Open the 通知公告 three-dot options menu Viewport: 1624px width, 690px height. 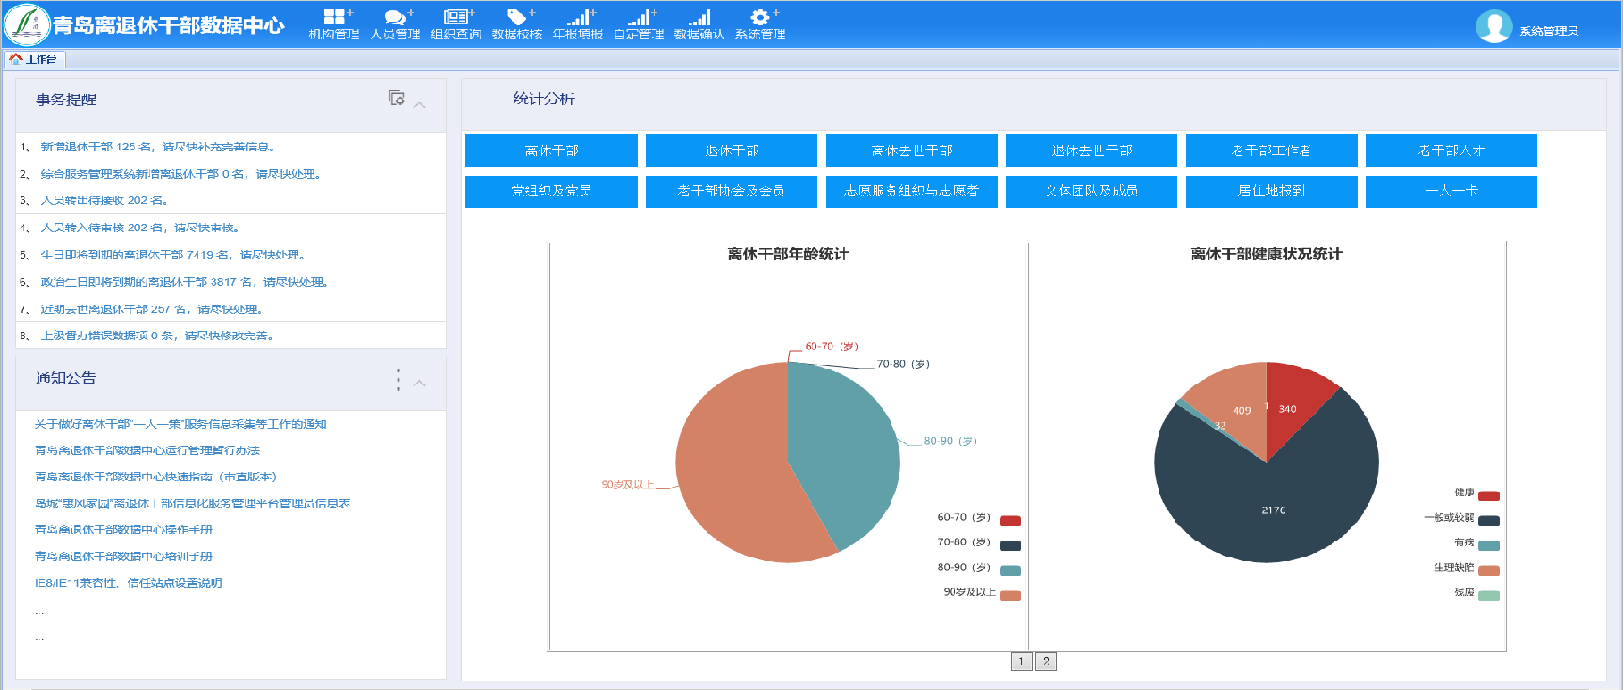(x=398, y=380)
